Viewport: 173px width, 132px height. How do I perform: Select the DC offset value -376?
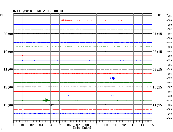[169, 100]
